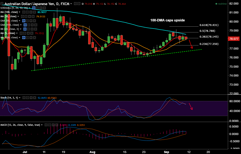241x154 pixels.
Task: Click the realtime status indicator
Action: coord(221,4)
